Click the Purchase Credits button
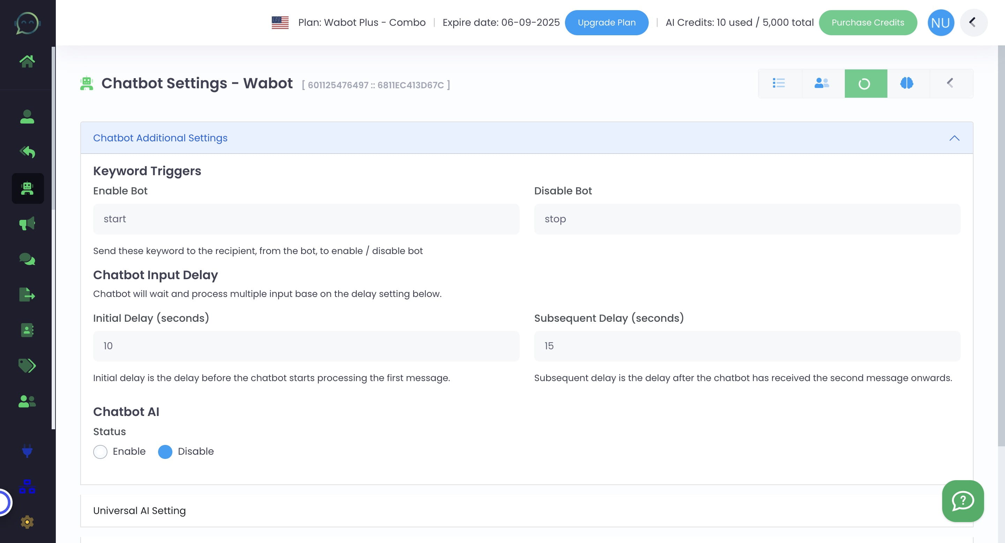Viewport: 1005px width, 543px height. click(x=868, y=22)
